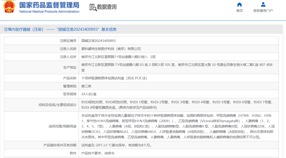Open the 首页 text link
The height and width of the screenshot is (158, 286).
239,11
